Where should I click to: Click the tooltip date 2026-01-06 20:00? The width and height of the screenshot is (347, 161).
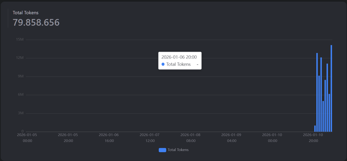(x=179, y=57)
